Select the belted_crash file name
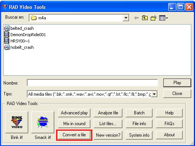 [22, 28]
